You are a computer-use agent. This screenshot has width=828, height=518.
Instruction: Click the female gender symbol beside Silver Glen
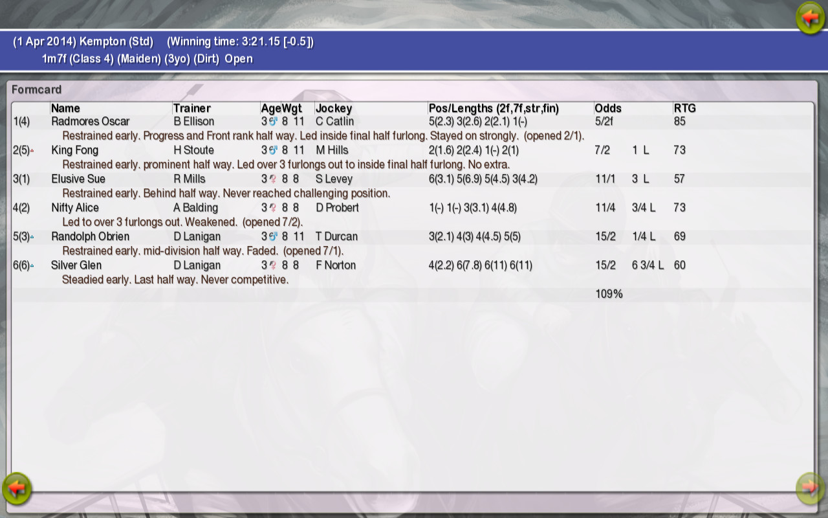tap(273, 265)
